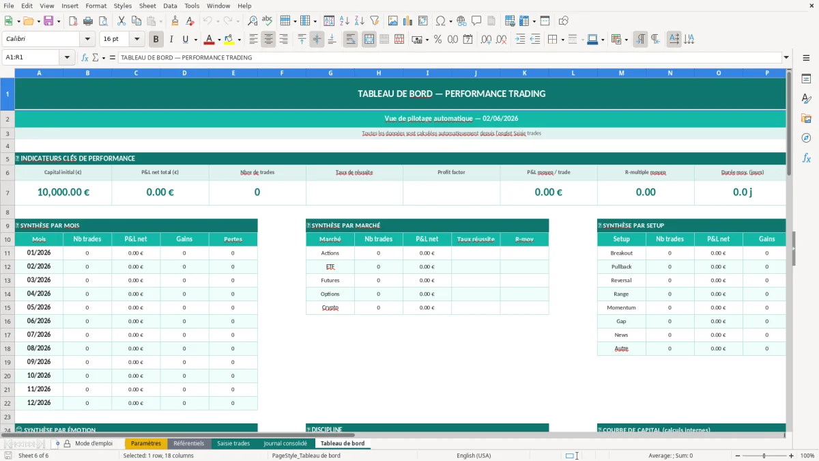Toggle Align Right

[283, 40]
